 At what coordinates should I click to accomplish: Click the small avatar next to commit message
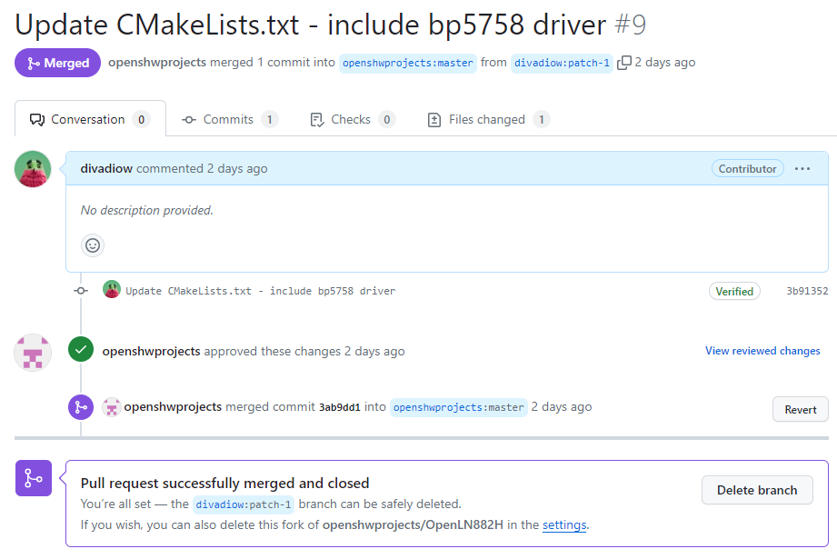[x=112, y=289]
